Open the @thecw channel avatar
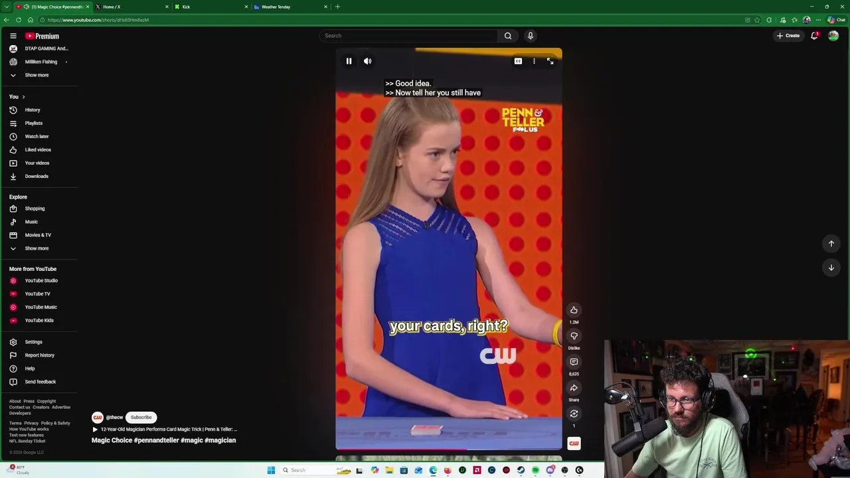The width and height of the screenshot is (850, 478). (x=97, y=418)
